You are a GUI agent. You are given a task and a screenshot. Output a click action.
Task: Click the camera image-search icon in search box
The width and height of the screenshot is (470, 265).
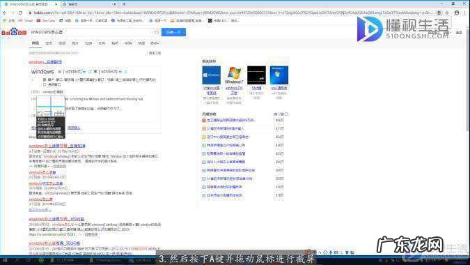click(156, 32)
